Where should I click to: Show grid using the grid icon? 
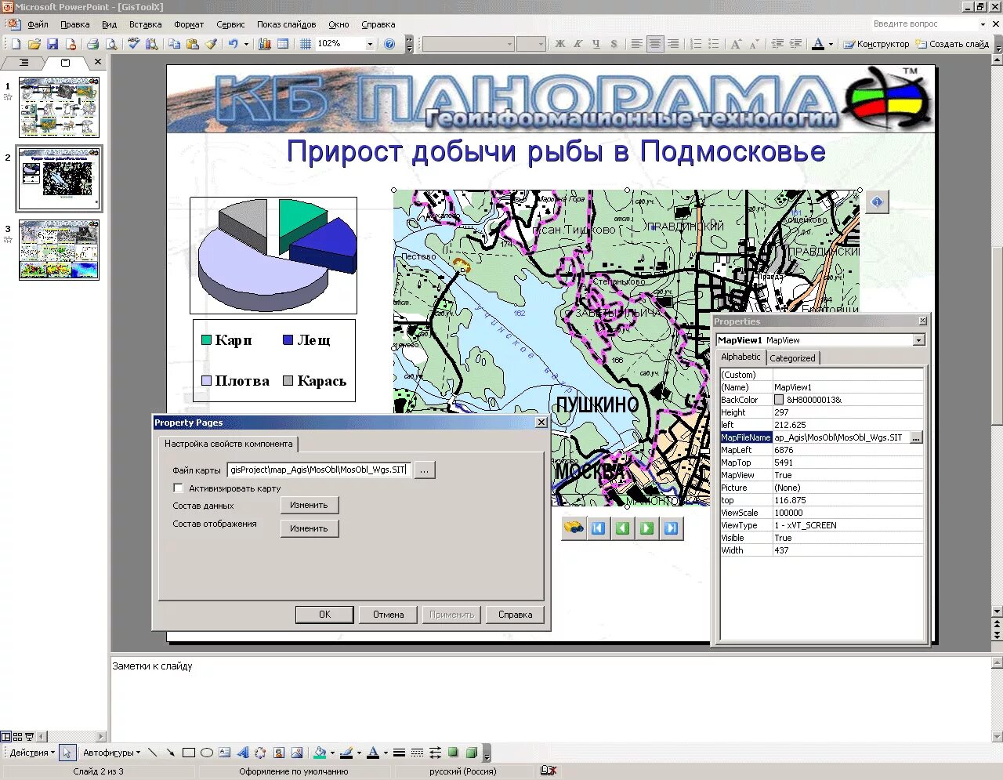[x=306, y=45]
